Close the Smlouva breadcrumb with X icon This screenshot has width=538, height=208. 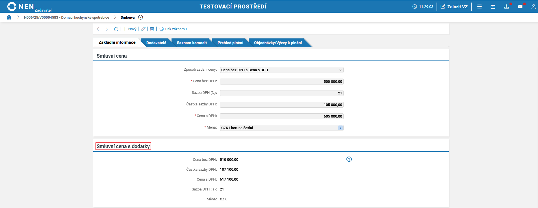(140, 17)
